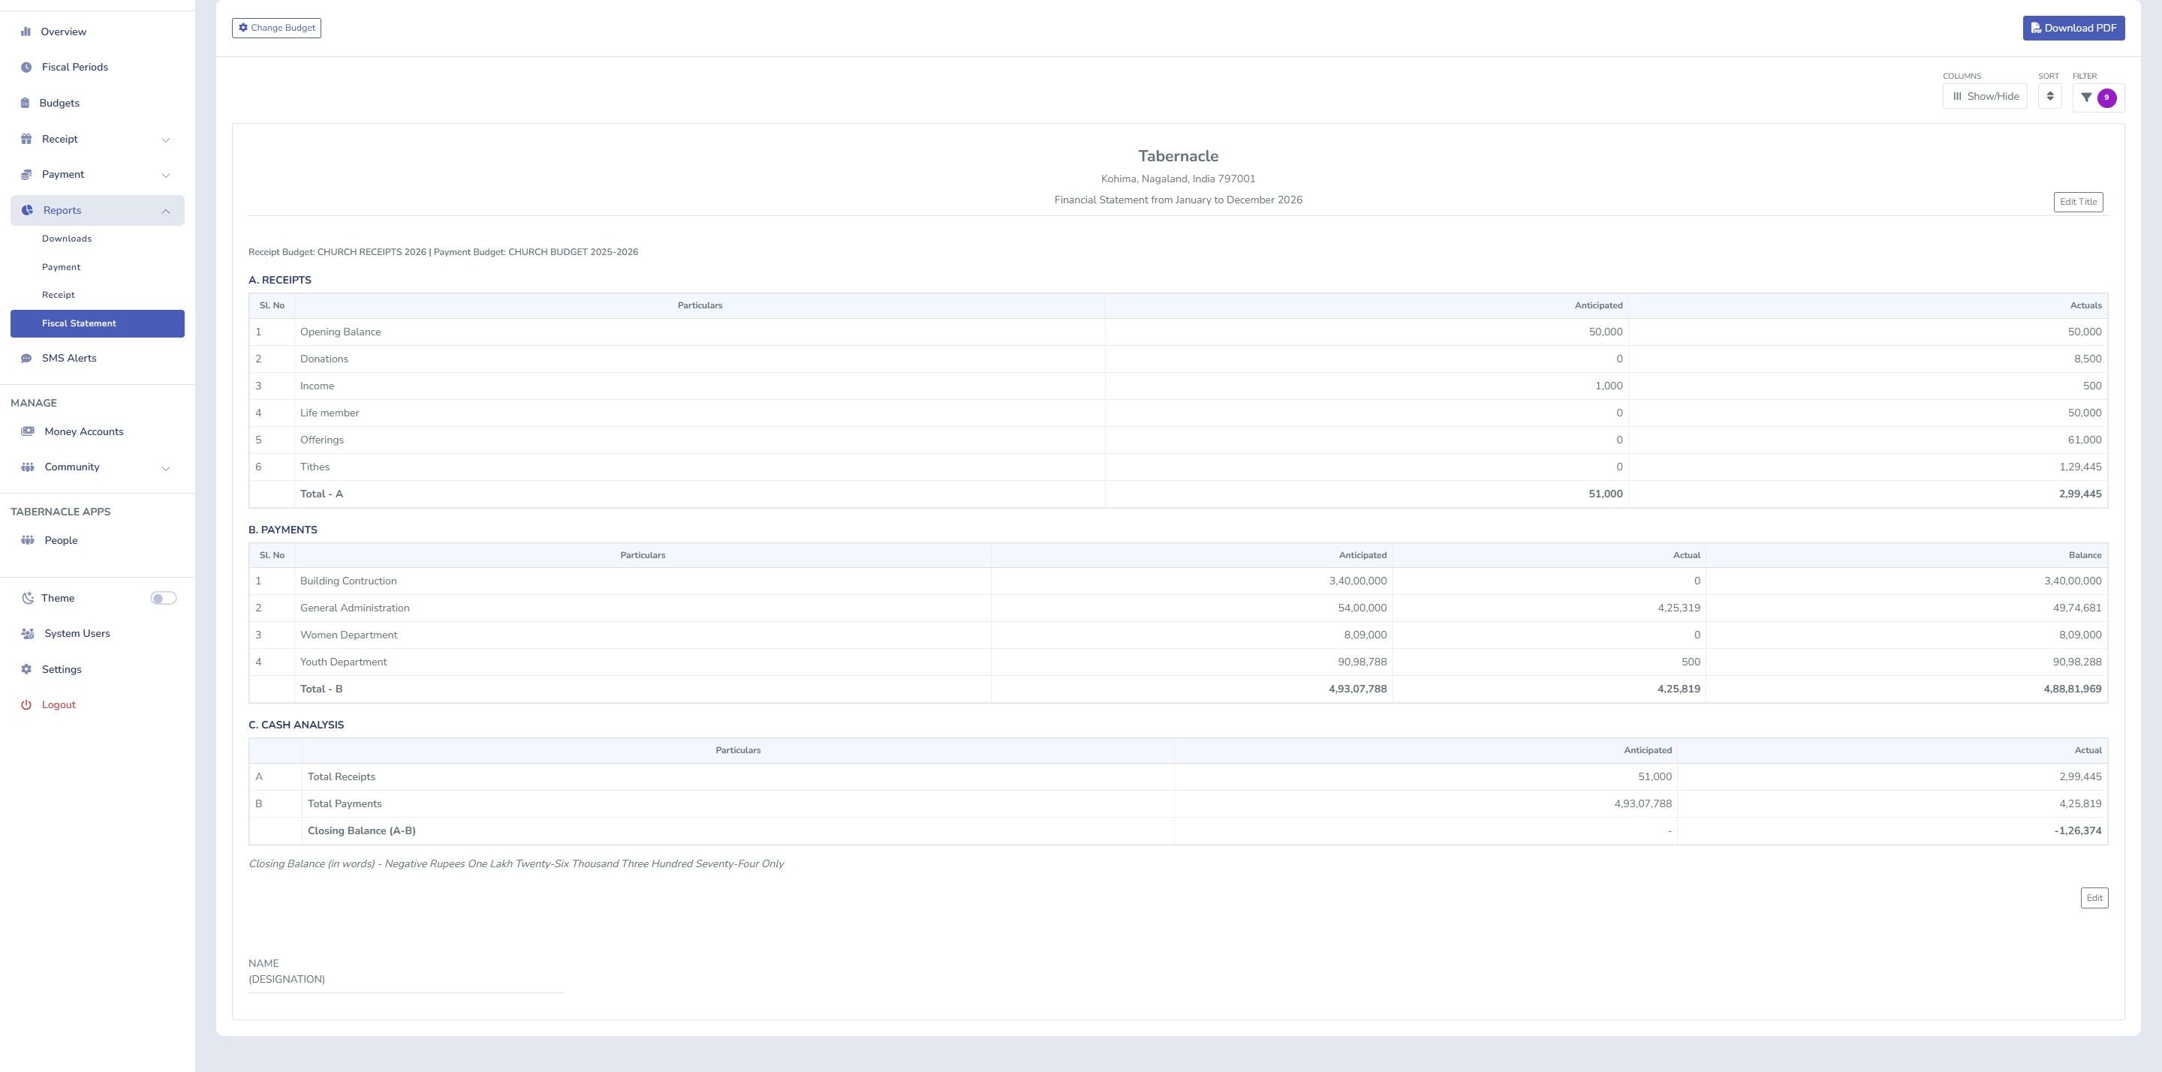Open the Filter funnel icon
2162x1072 pixels.
2086,98
